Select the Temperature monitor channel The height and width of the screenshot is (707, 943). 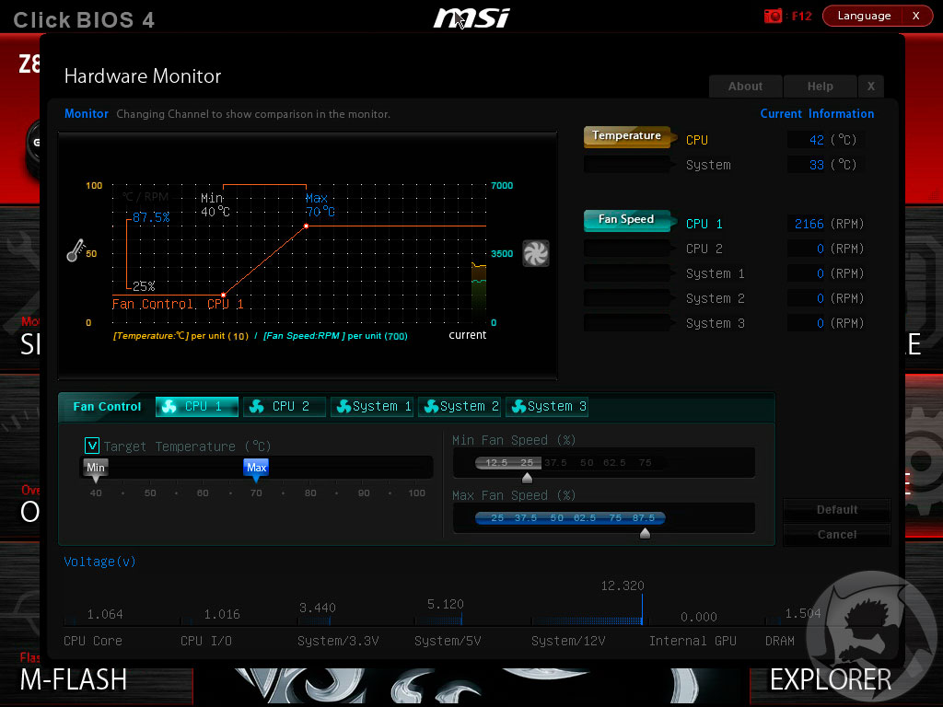coord(627,136)
